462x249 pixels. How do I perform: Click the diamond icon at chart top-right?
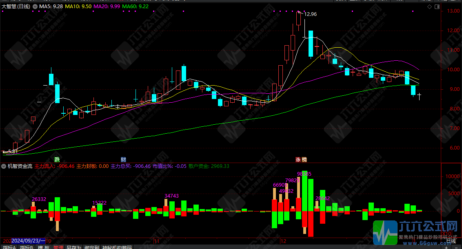(429, 7)
